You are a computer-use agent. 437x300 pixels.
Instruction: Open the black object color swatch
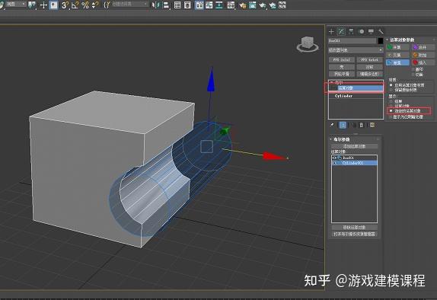381,41
